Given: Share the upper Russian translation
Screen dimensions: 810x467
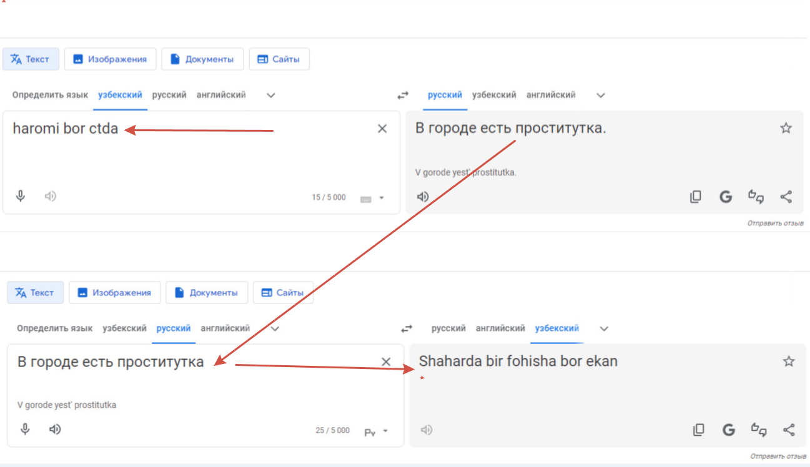Looking at the screenshot, I should pos(786,197).
